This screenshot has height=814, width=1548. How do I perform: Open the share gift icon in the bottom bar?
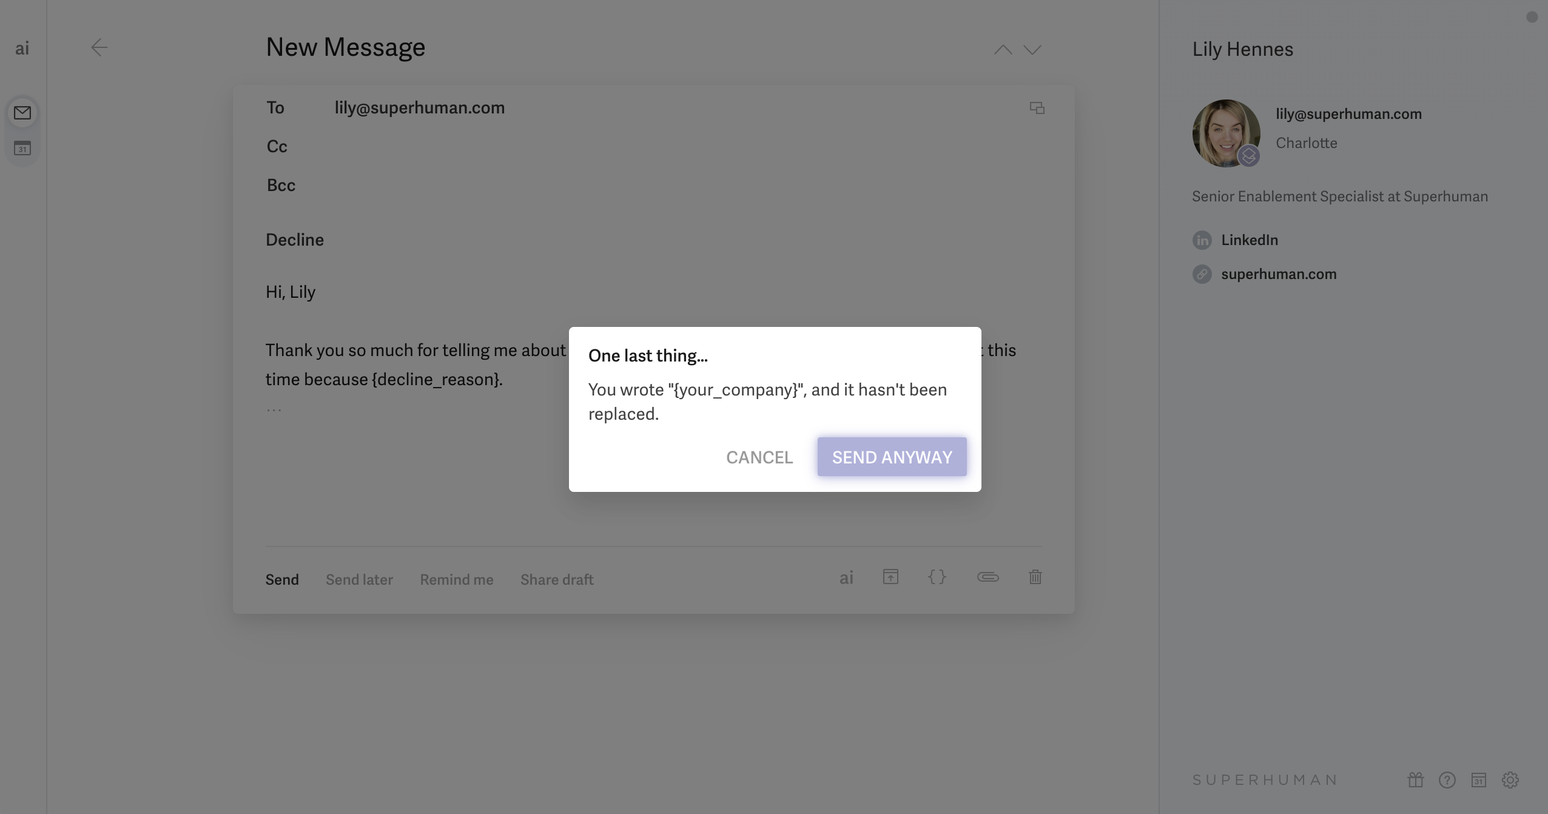click(1416, 779)
